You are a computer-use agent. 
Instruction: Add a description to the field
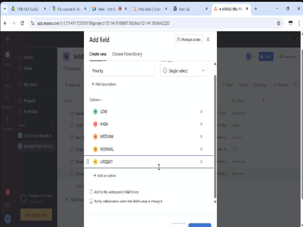click(x=104, y=84)
